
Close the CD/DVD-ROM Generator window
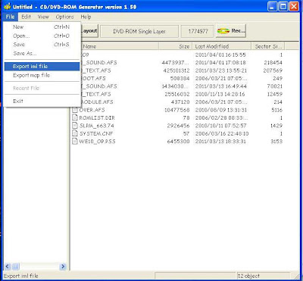coord(294,6)
